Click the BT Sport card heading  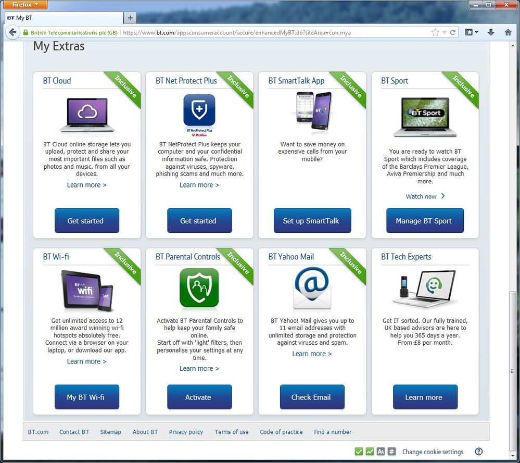[x=395, y=81]
